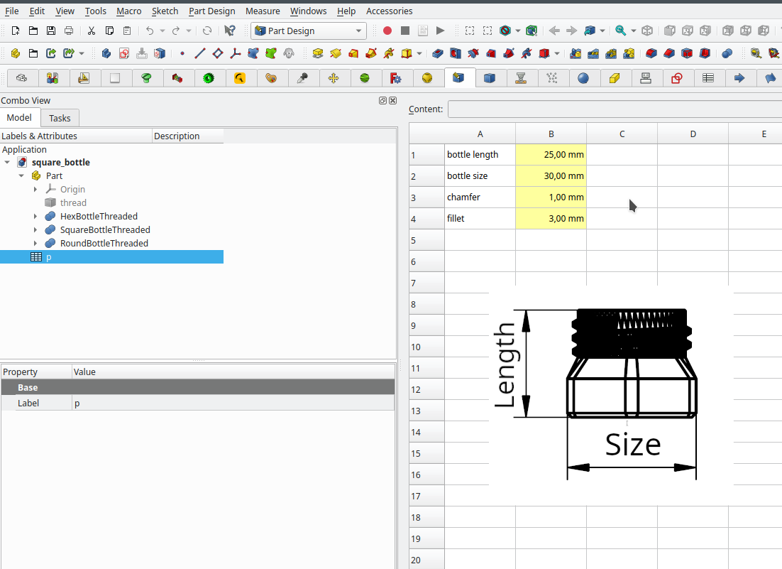Create a datum line
The height and width of the screenshot is (569, 782).
click(x=200, y=53)
